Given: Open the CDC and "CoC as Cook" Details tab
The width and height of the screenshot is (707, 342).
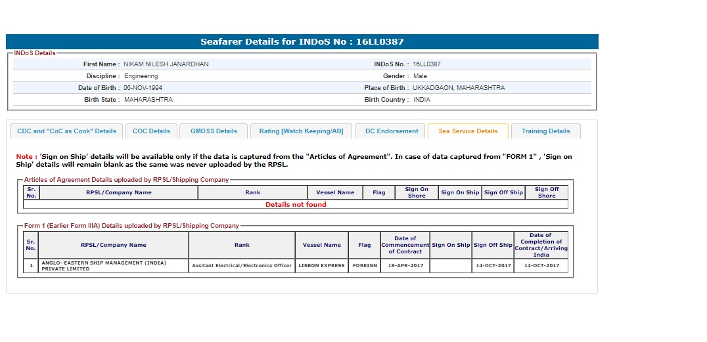Looking at the screenshot, I should pyautogui.click(x=66, y=131).
